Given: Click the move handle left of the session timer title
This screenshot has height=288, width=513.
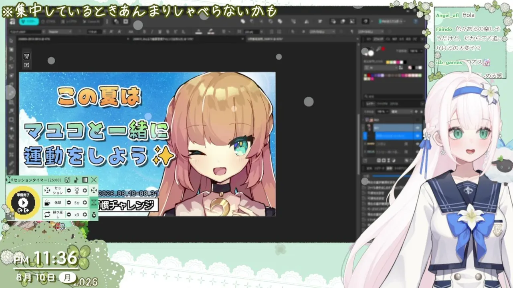Looking at the screenshot, I should tap(9, 180).
